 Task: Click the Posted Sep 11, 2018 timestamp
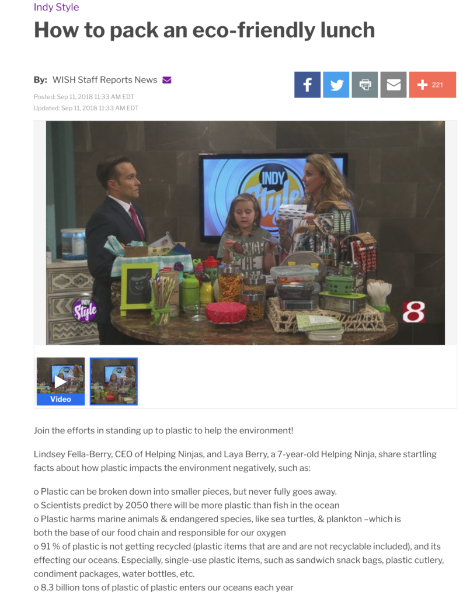point(84,97)
